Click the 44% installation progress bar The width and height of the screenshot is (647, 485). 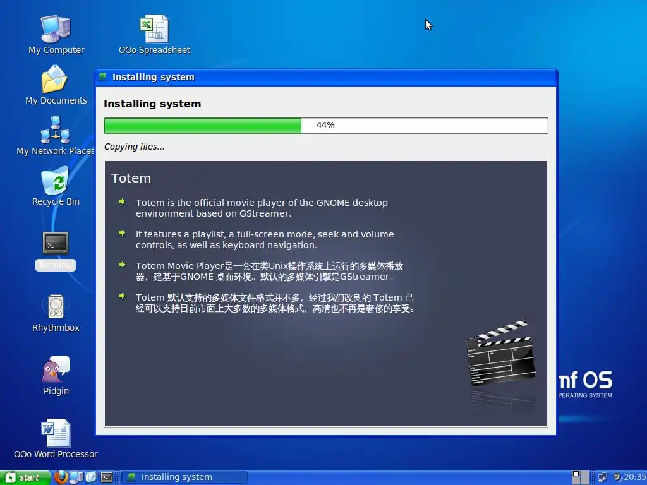325,126
